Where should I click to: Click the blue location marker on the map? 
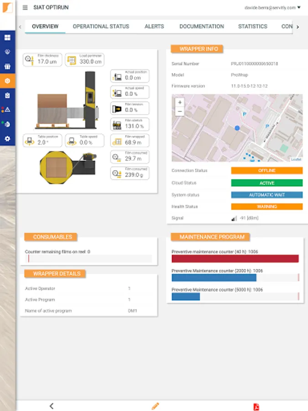point(237,128)
